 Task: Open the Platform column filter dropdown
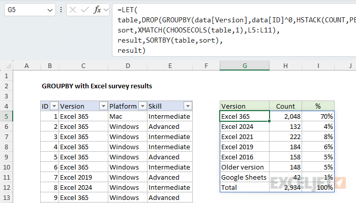point(142,106)
